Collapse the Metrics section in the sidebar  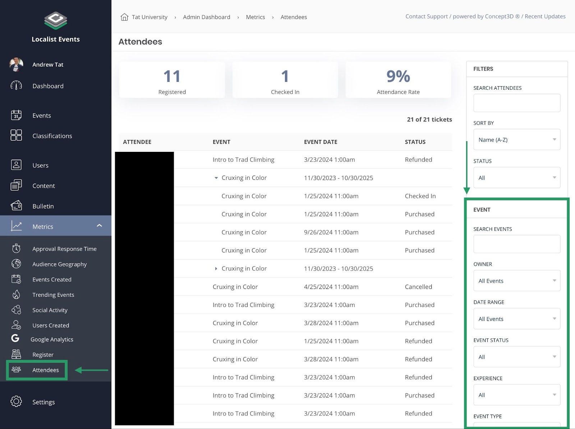(99, 226)
